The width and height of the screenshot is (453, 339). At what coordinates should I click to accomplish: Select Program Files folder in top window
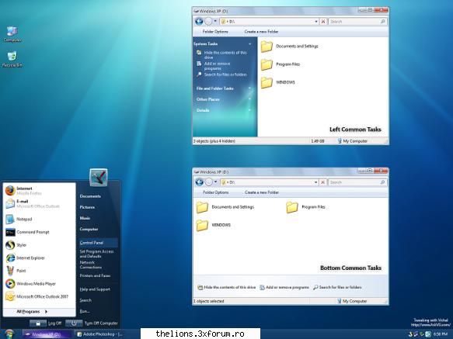281,64
